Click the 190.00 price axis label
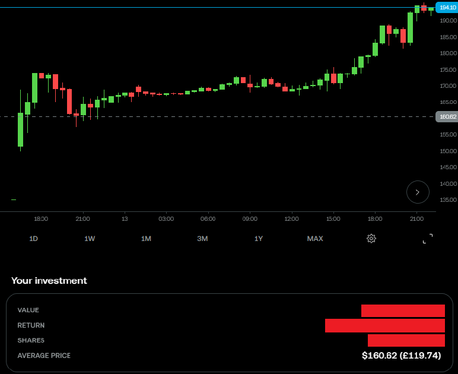Viewport: 458px width, 374px height. point(449,20)
